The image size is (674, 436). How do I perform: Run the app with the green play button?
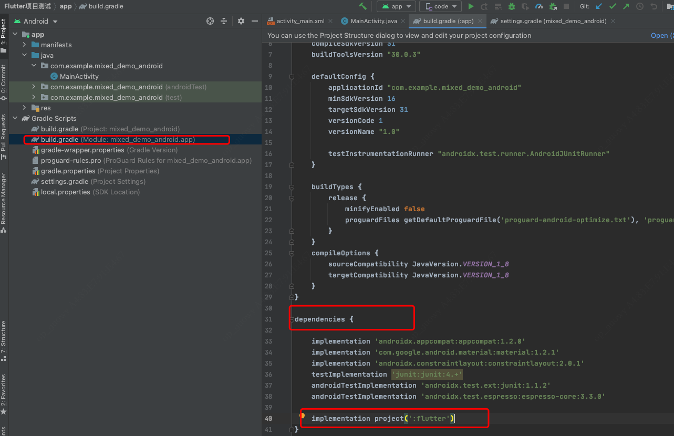point(471,6)
